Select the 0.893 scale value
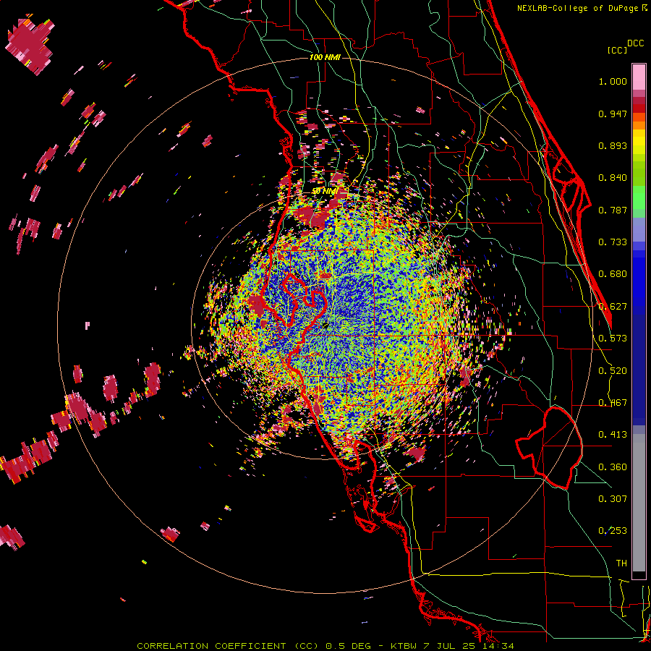The image size is (651, 651). (613, 145)
